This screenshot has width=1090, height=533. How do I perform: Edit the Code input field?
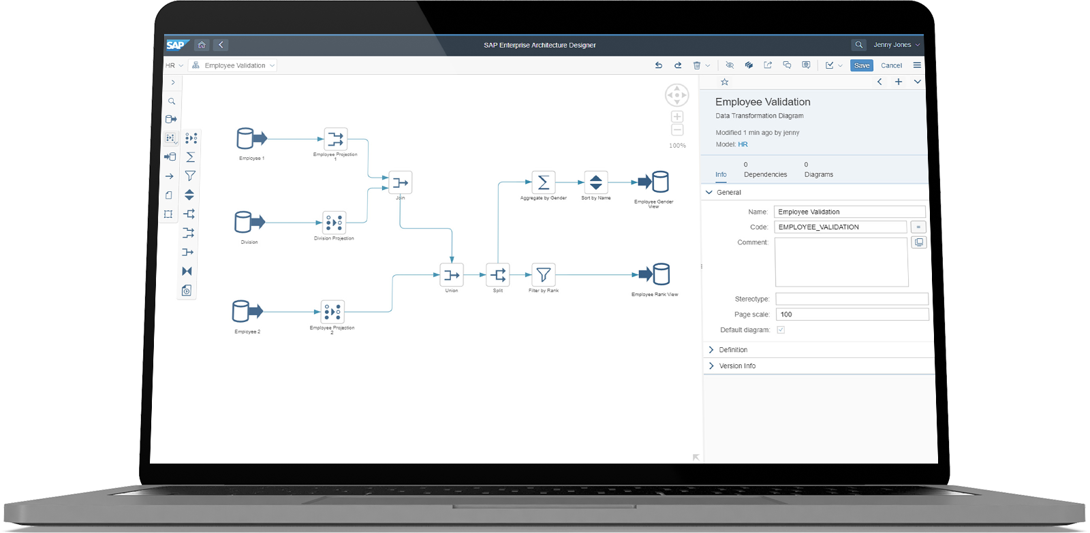tap(841, 227)
